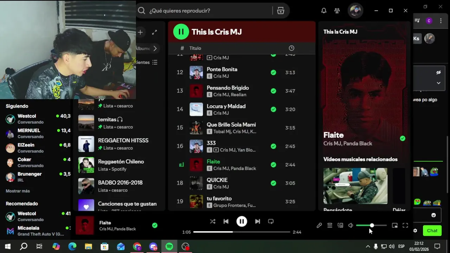Toggle repeat mode in the player
The height and width of the screenshot is (253, 450).
[x=271, y=221]
